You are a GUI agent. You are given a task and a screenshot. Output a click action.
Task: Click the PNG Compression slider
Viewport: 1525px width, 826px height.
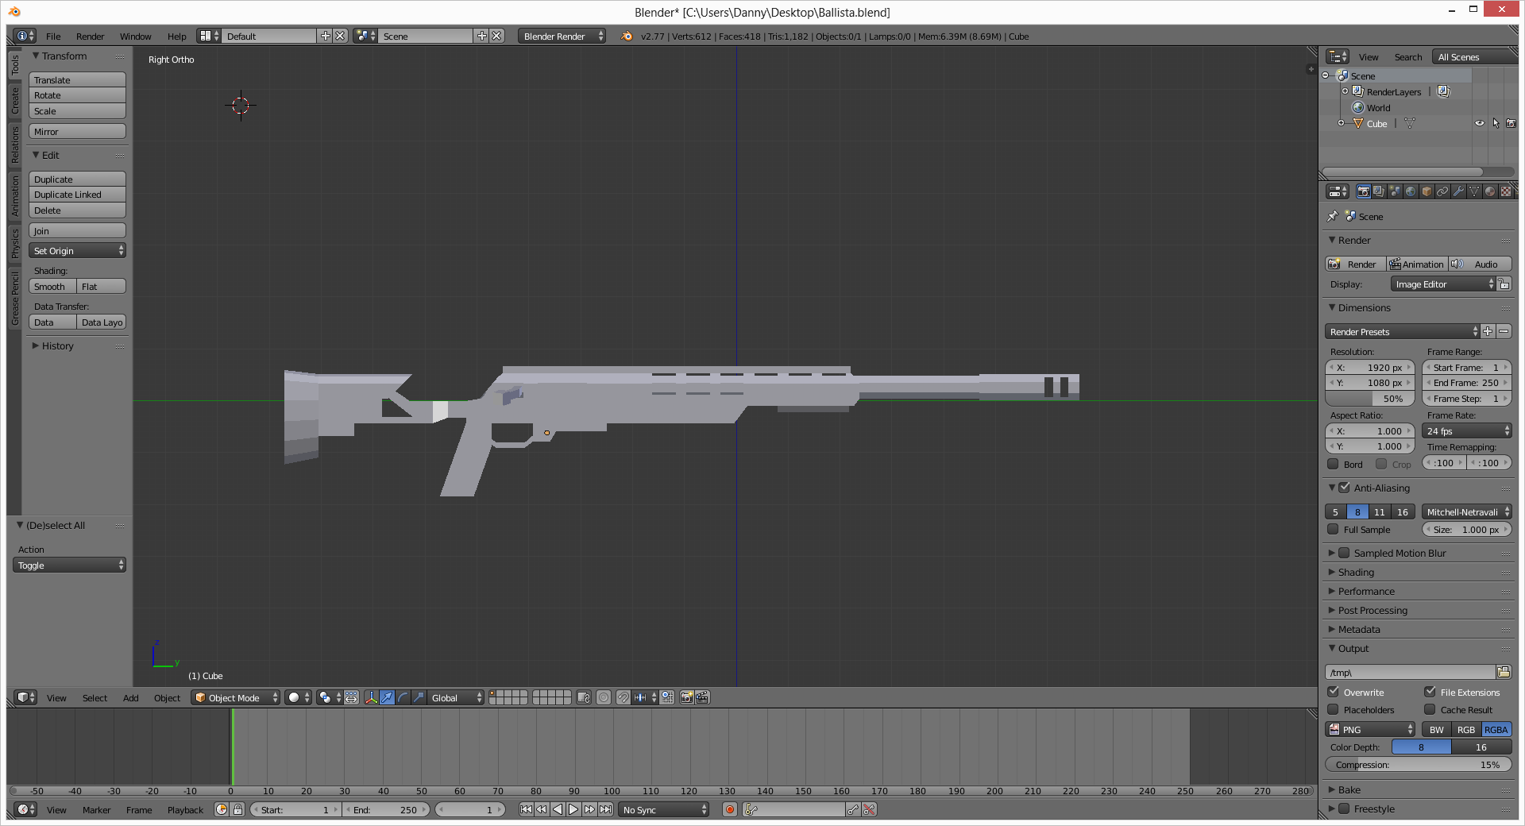(1418, 765)
